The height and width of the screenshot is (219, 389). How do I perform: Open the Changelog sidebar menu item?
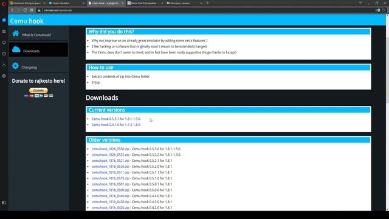tap(38, 66)
